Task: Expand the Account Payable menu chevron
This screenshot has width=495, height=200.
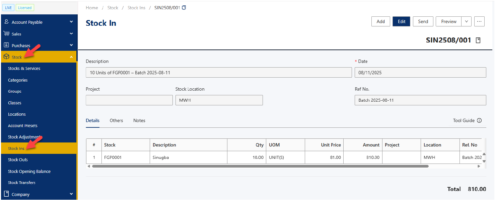Action: [x=71, y=22]
